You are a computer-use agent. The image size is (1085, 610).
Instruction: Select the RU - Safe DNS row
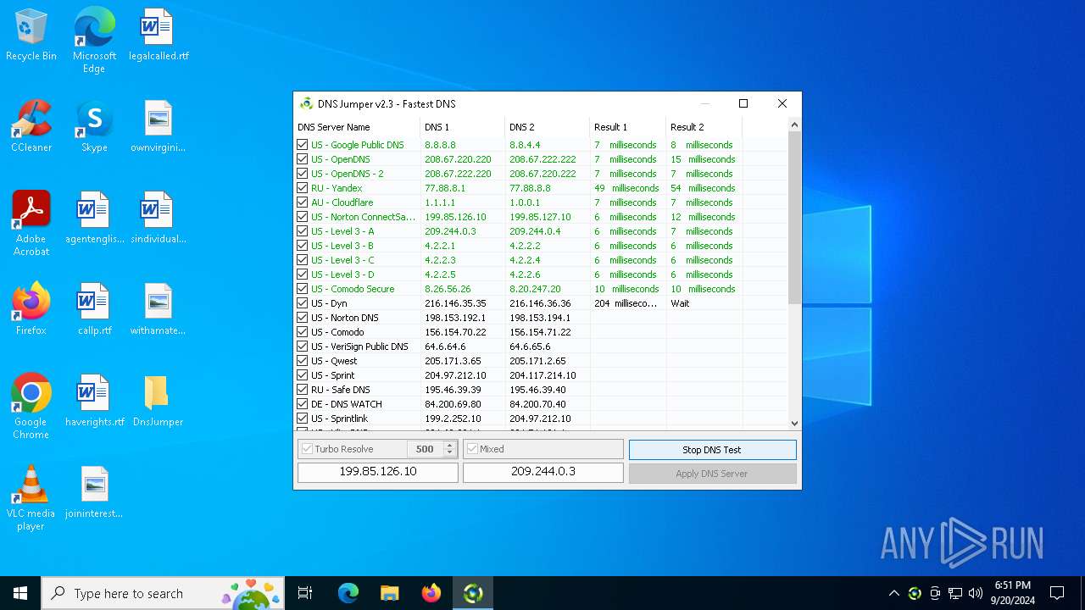click(541, 390)
